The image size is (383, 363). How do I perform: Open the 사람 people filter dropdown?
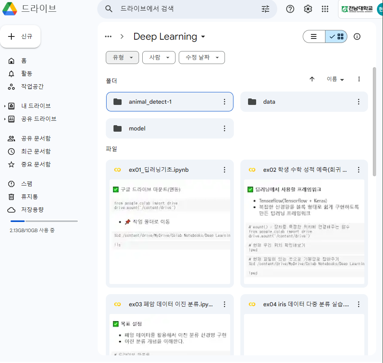click(159, 58)
